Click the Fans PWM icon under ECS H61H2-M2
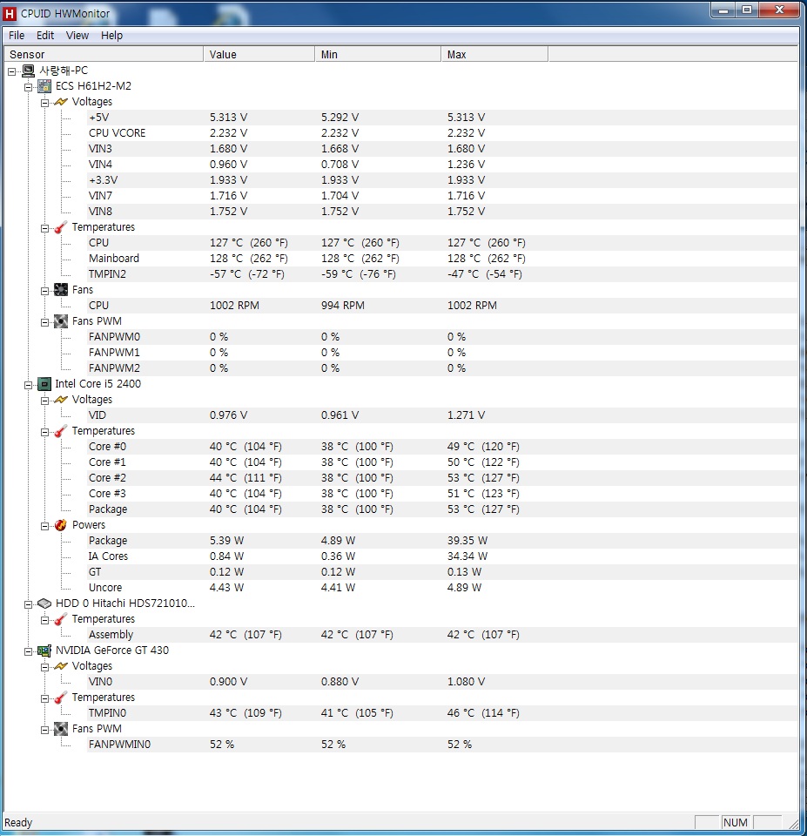Screen dimensions: 807x836 click(61, 321)
